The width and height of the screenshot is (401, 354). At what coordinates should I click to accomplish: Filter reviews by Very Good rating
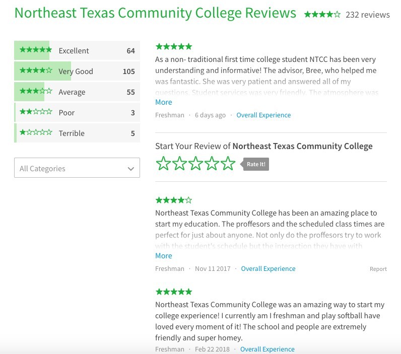[77, 71]
